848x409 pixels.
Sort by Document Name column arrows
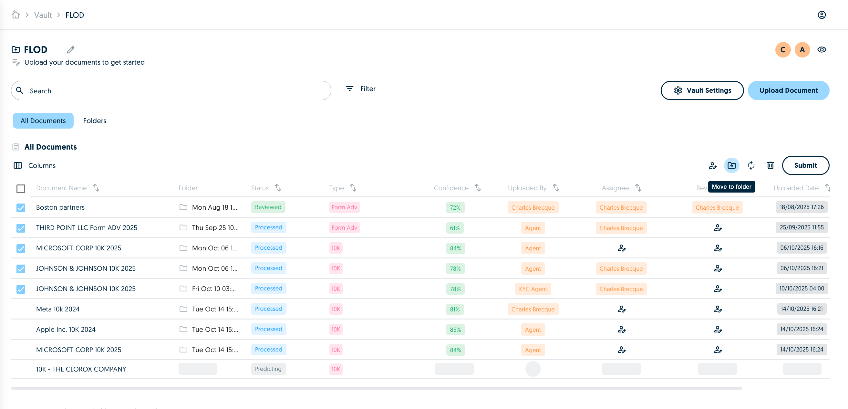96,188
